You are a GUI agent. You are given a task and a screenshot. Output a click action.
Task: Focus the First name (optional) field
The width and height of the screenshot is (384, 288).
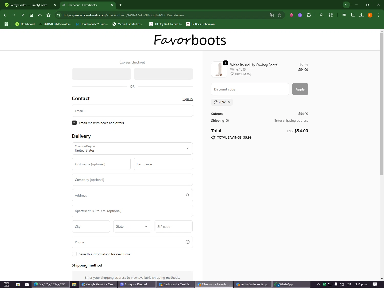[x=101, y=164]
